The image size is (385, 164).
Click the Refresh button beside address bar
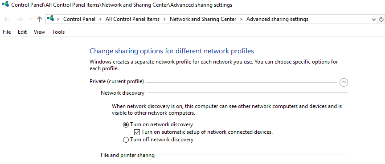[381, 20]
